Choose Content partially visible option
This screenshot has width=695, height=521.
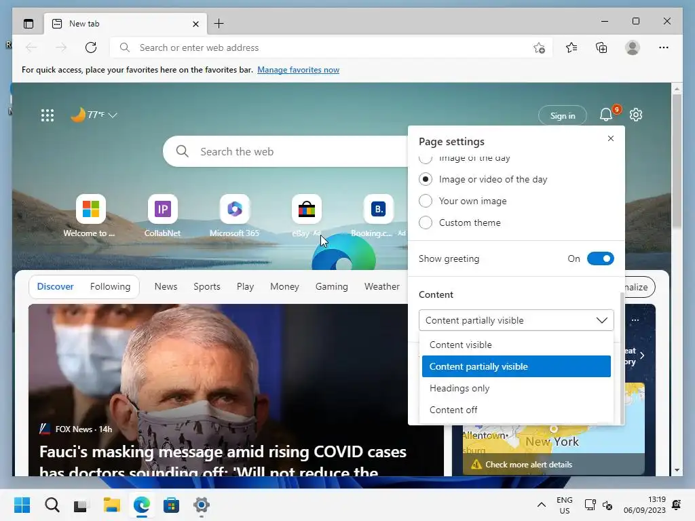[x=516, y=366]
